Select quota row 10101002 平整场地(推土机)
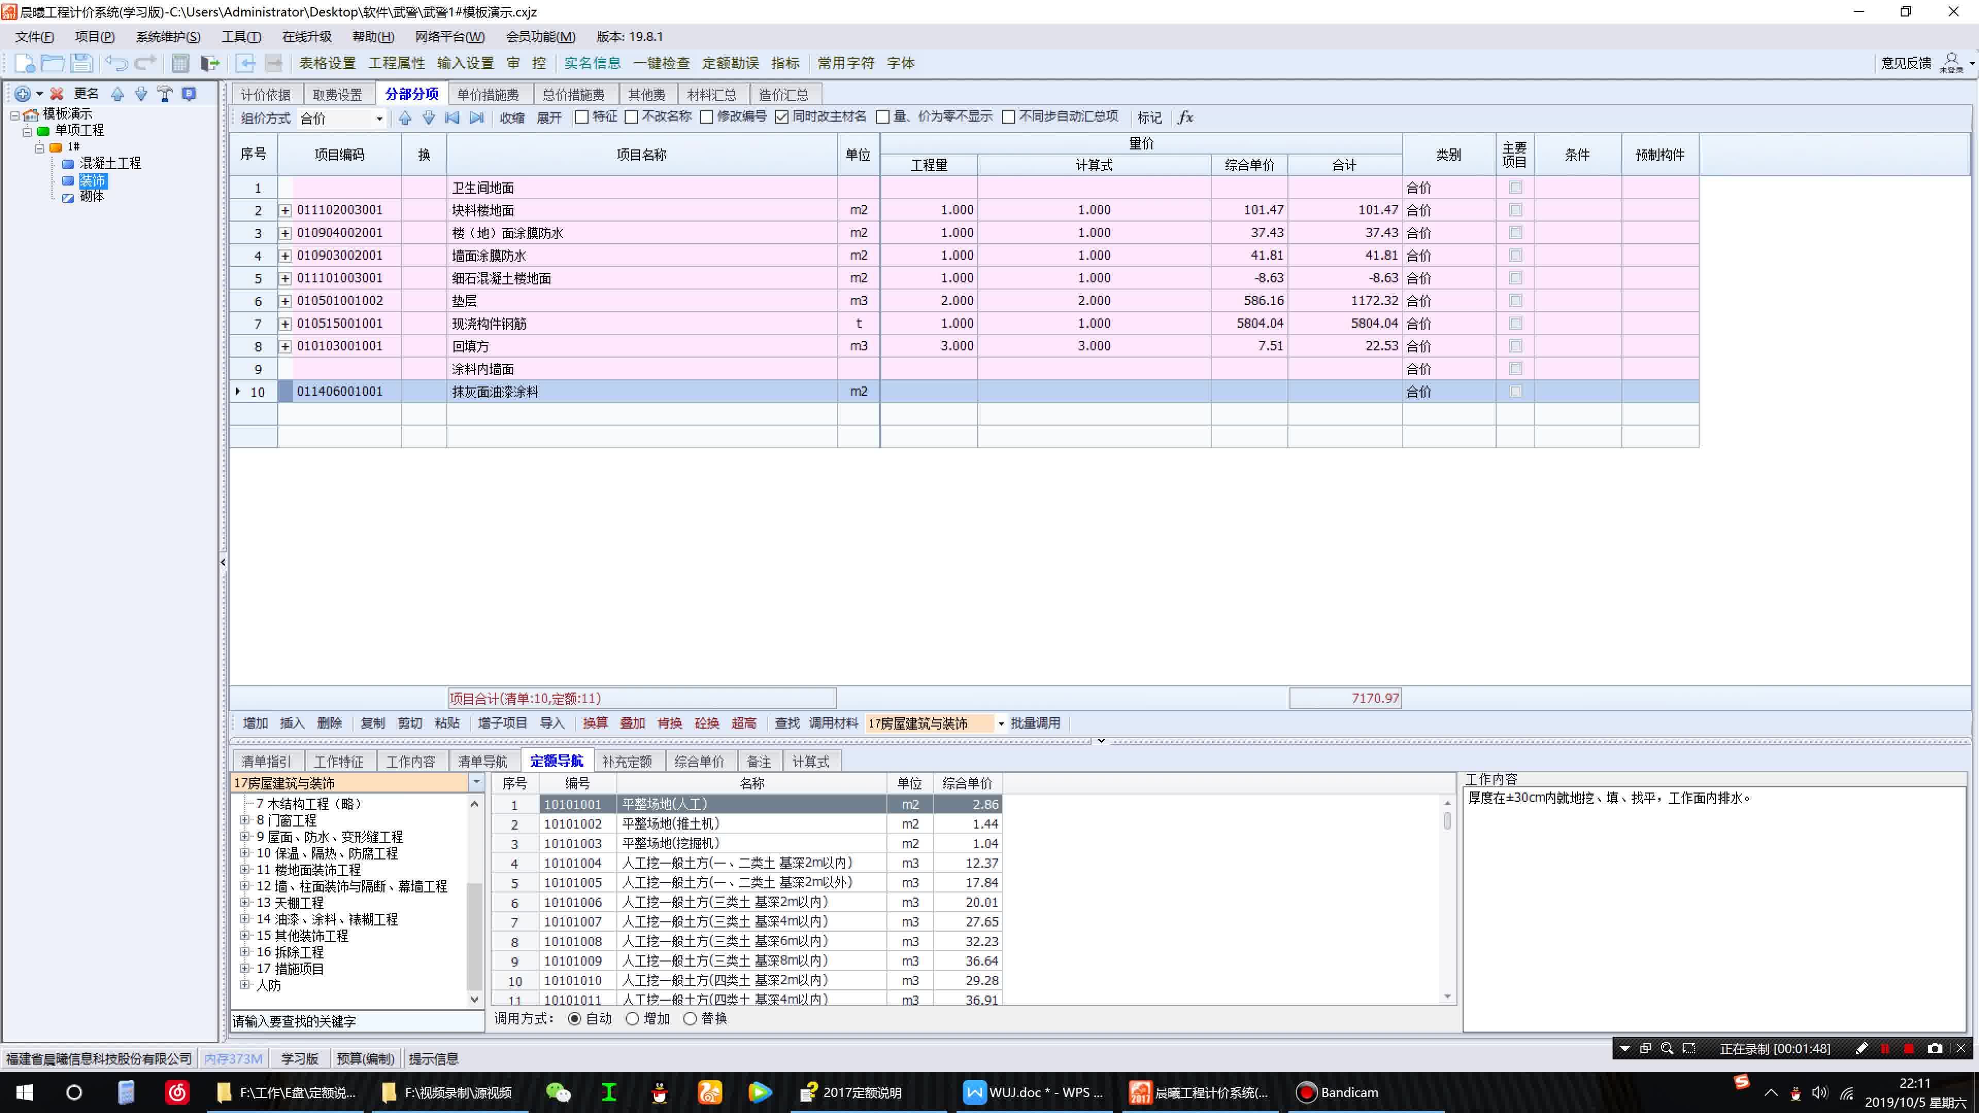1979x1113 pixels. 746,823
